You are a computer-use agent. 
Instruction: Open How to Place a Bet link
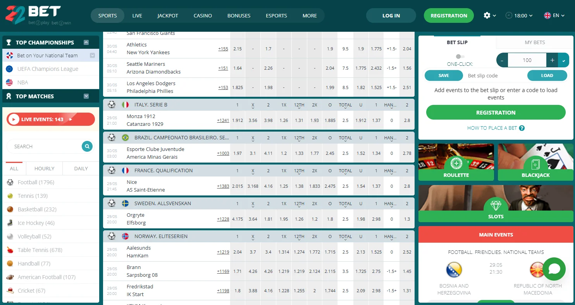tap(496, 128)
